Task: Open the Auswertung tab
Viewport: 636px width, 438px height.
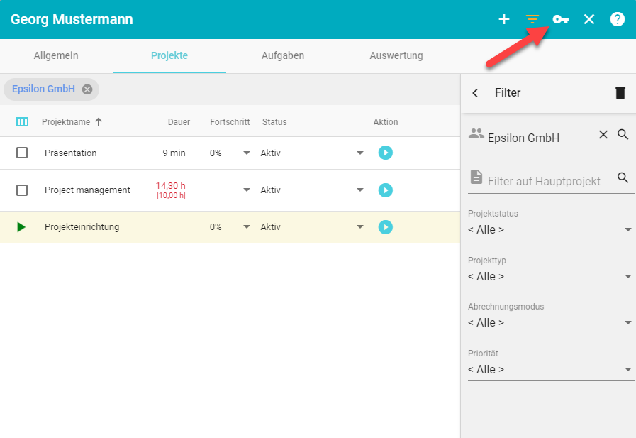Action: tap(396, 55)
